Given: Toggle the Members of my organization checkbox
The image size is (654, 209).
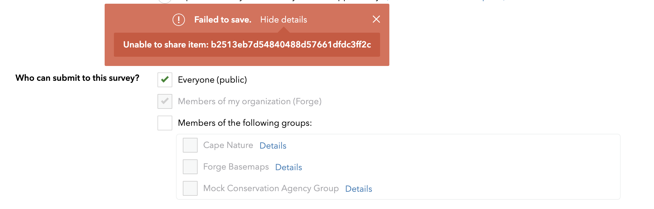Looking at the screenshot, I should click(x=165, y=101).
